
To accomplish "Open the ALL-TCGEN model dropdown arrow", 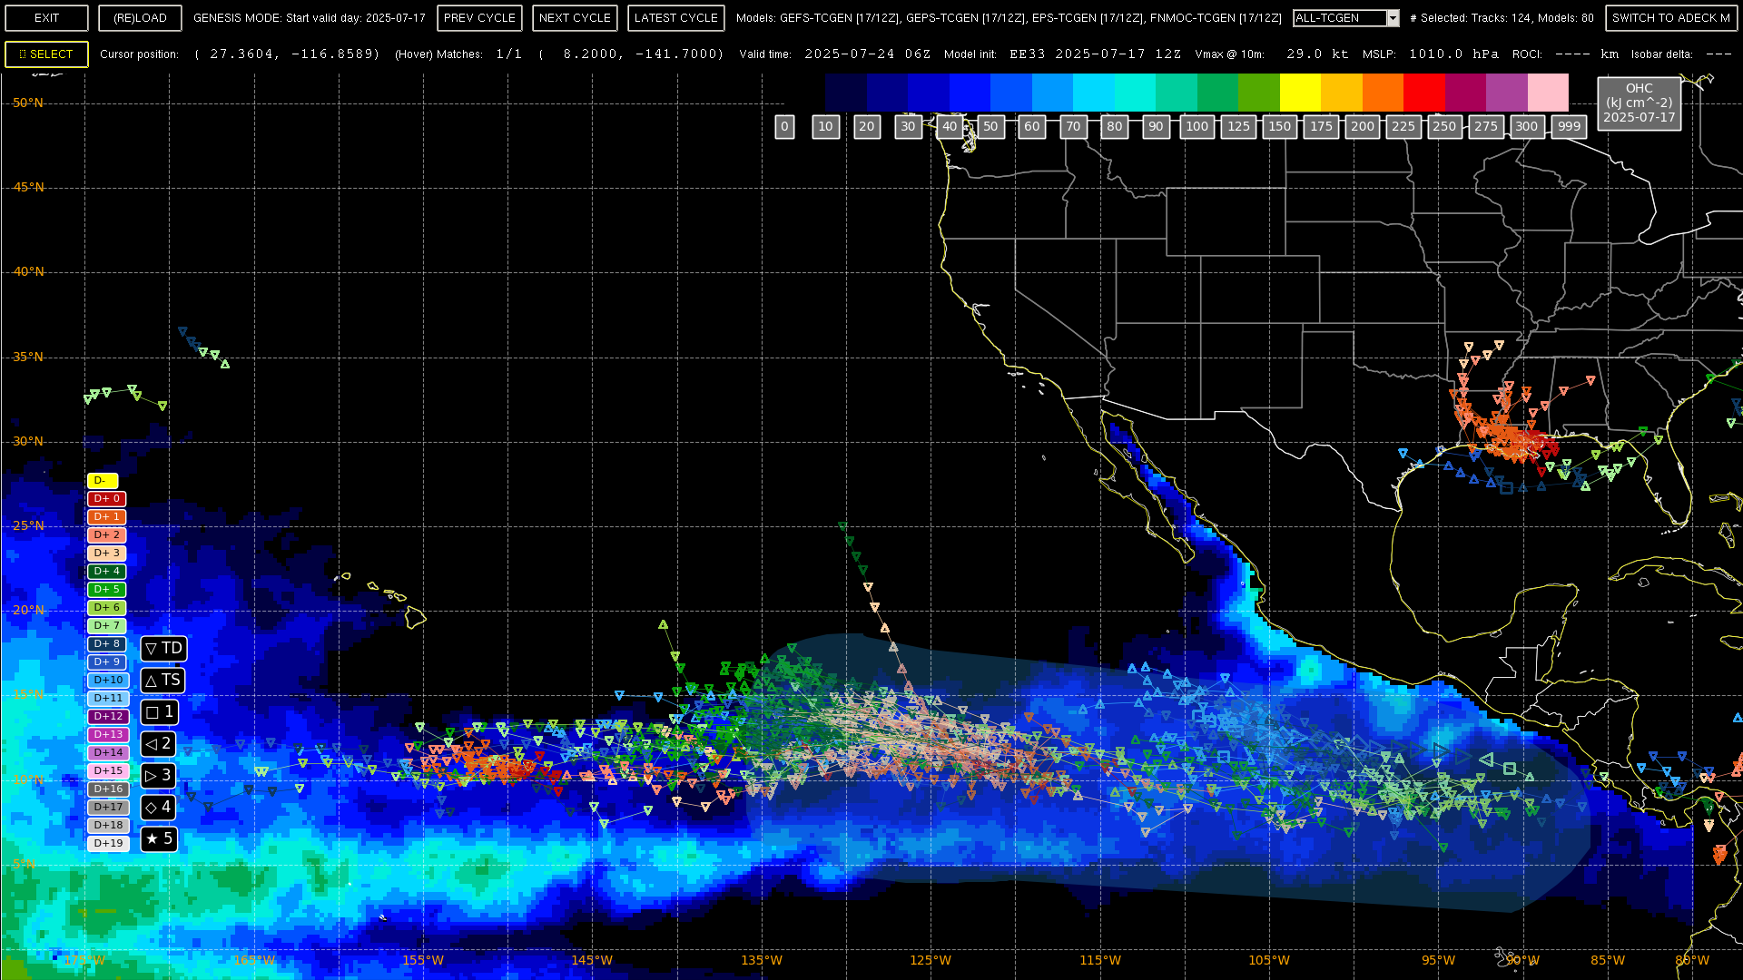I will [1393, 18].
